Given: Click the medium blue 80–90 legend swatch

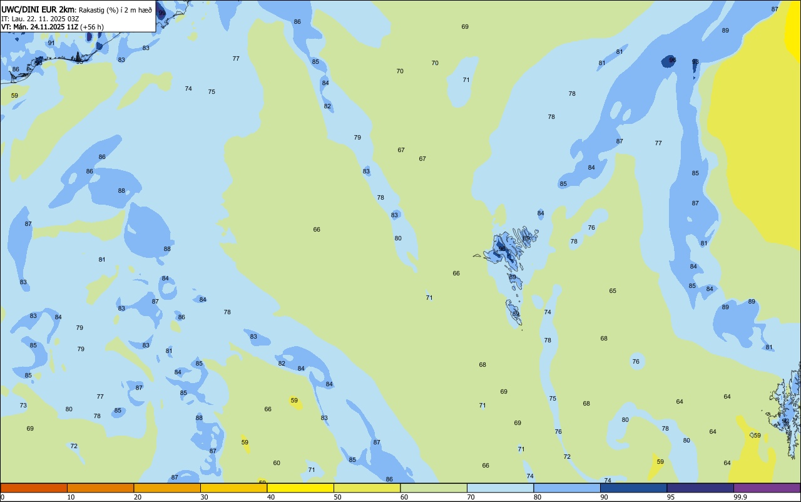Looking at the screenshot, I should click(567, 488).
